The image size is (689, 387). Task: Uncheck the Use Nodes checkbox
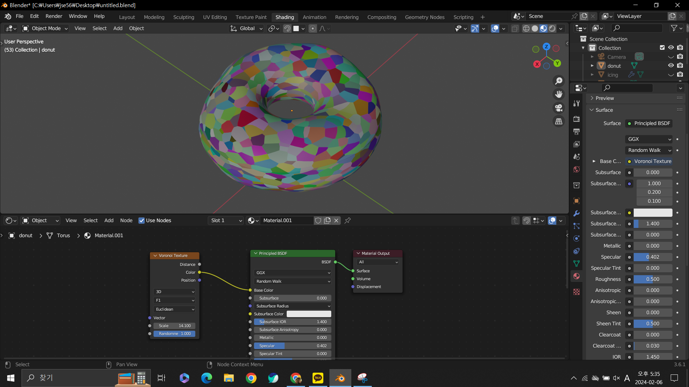coord(141,220)
